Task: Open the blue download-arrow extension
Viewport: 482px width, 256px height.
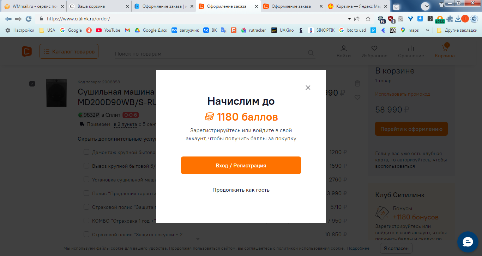Action: coord(420,19)
